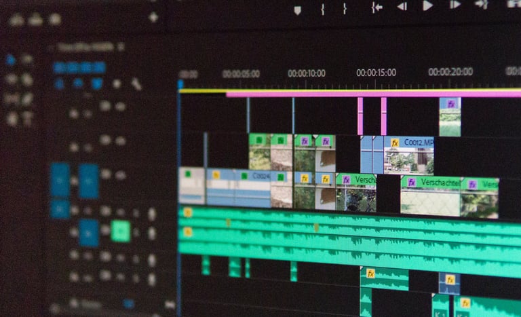Click the Mark Out bracket icon
The image size is (521, 317).
point(345,9)
